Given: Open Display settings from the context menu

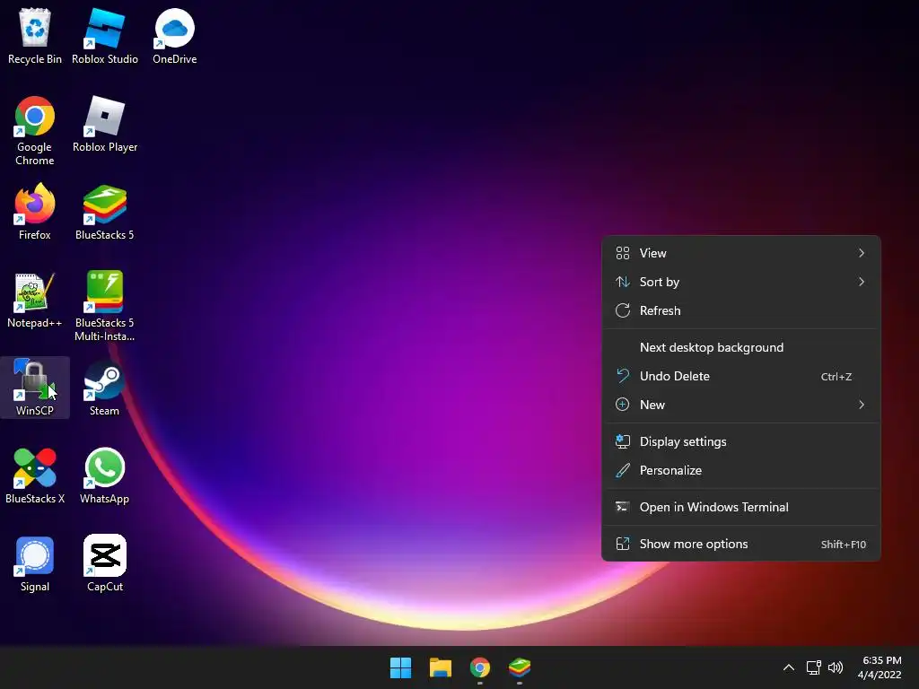Looking at the screenshot, I should click(x=740, y=441).
